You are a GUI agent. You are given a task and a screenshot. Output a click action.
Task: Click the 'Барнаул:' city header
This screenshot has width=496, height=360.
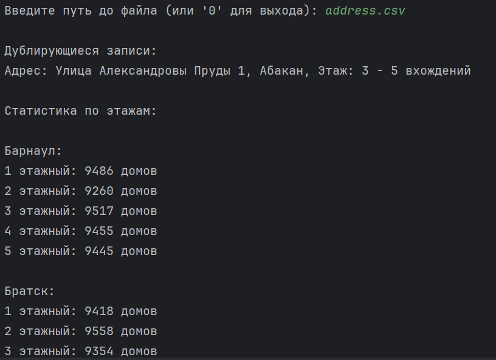[x=33, y=151]
